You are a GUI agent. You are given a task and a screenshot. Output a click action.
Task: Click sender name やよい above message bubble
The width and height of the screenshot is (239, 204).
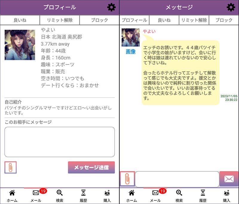tap(149, 31)
